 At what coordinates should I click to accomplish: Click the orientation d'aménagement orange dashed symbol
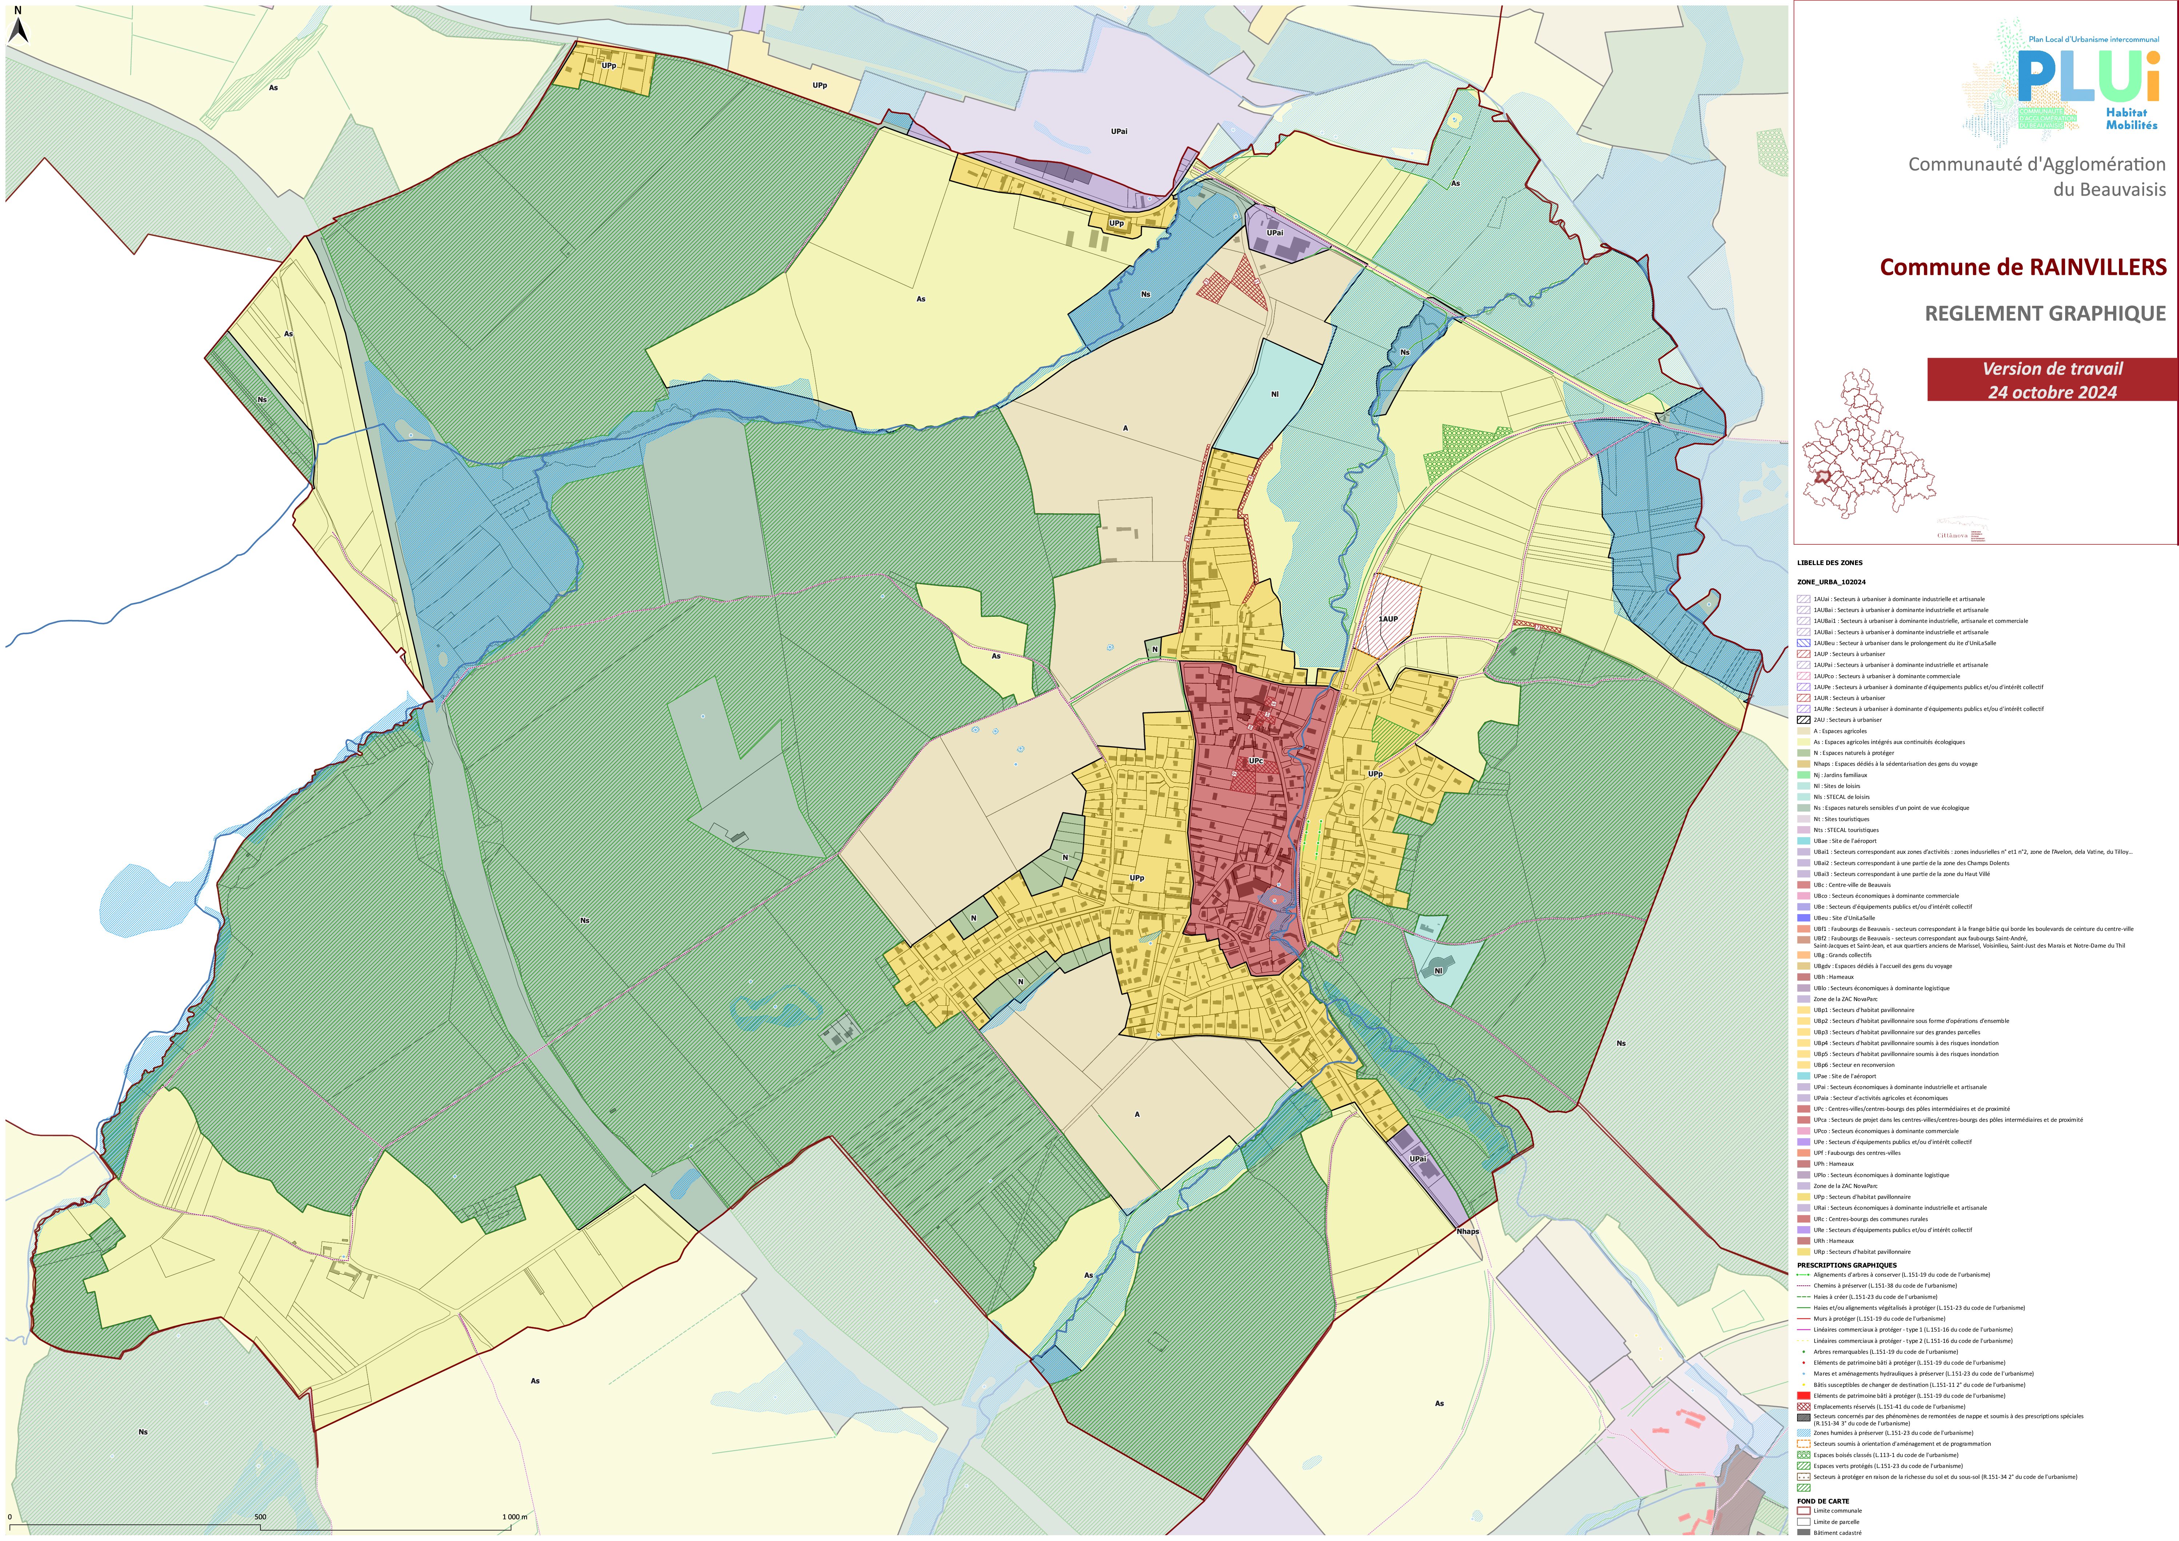1803,1444
